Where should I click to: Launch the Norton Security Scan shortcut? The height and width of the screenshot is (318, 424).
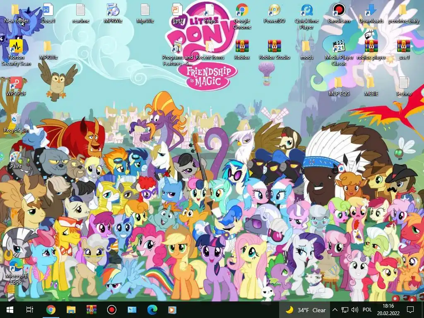16,53
